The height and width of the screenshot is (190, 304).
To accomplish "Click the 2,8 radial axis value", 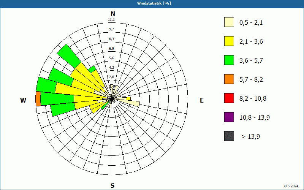I will tap(111, 77).
